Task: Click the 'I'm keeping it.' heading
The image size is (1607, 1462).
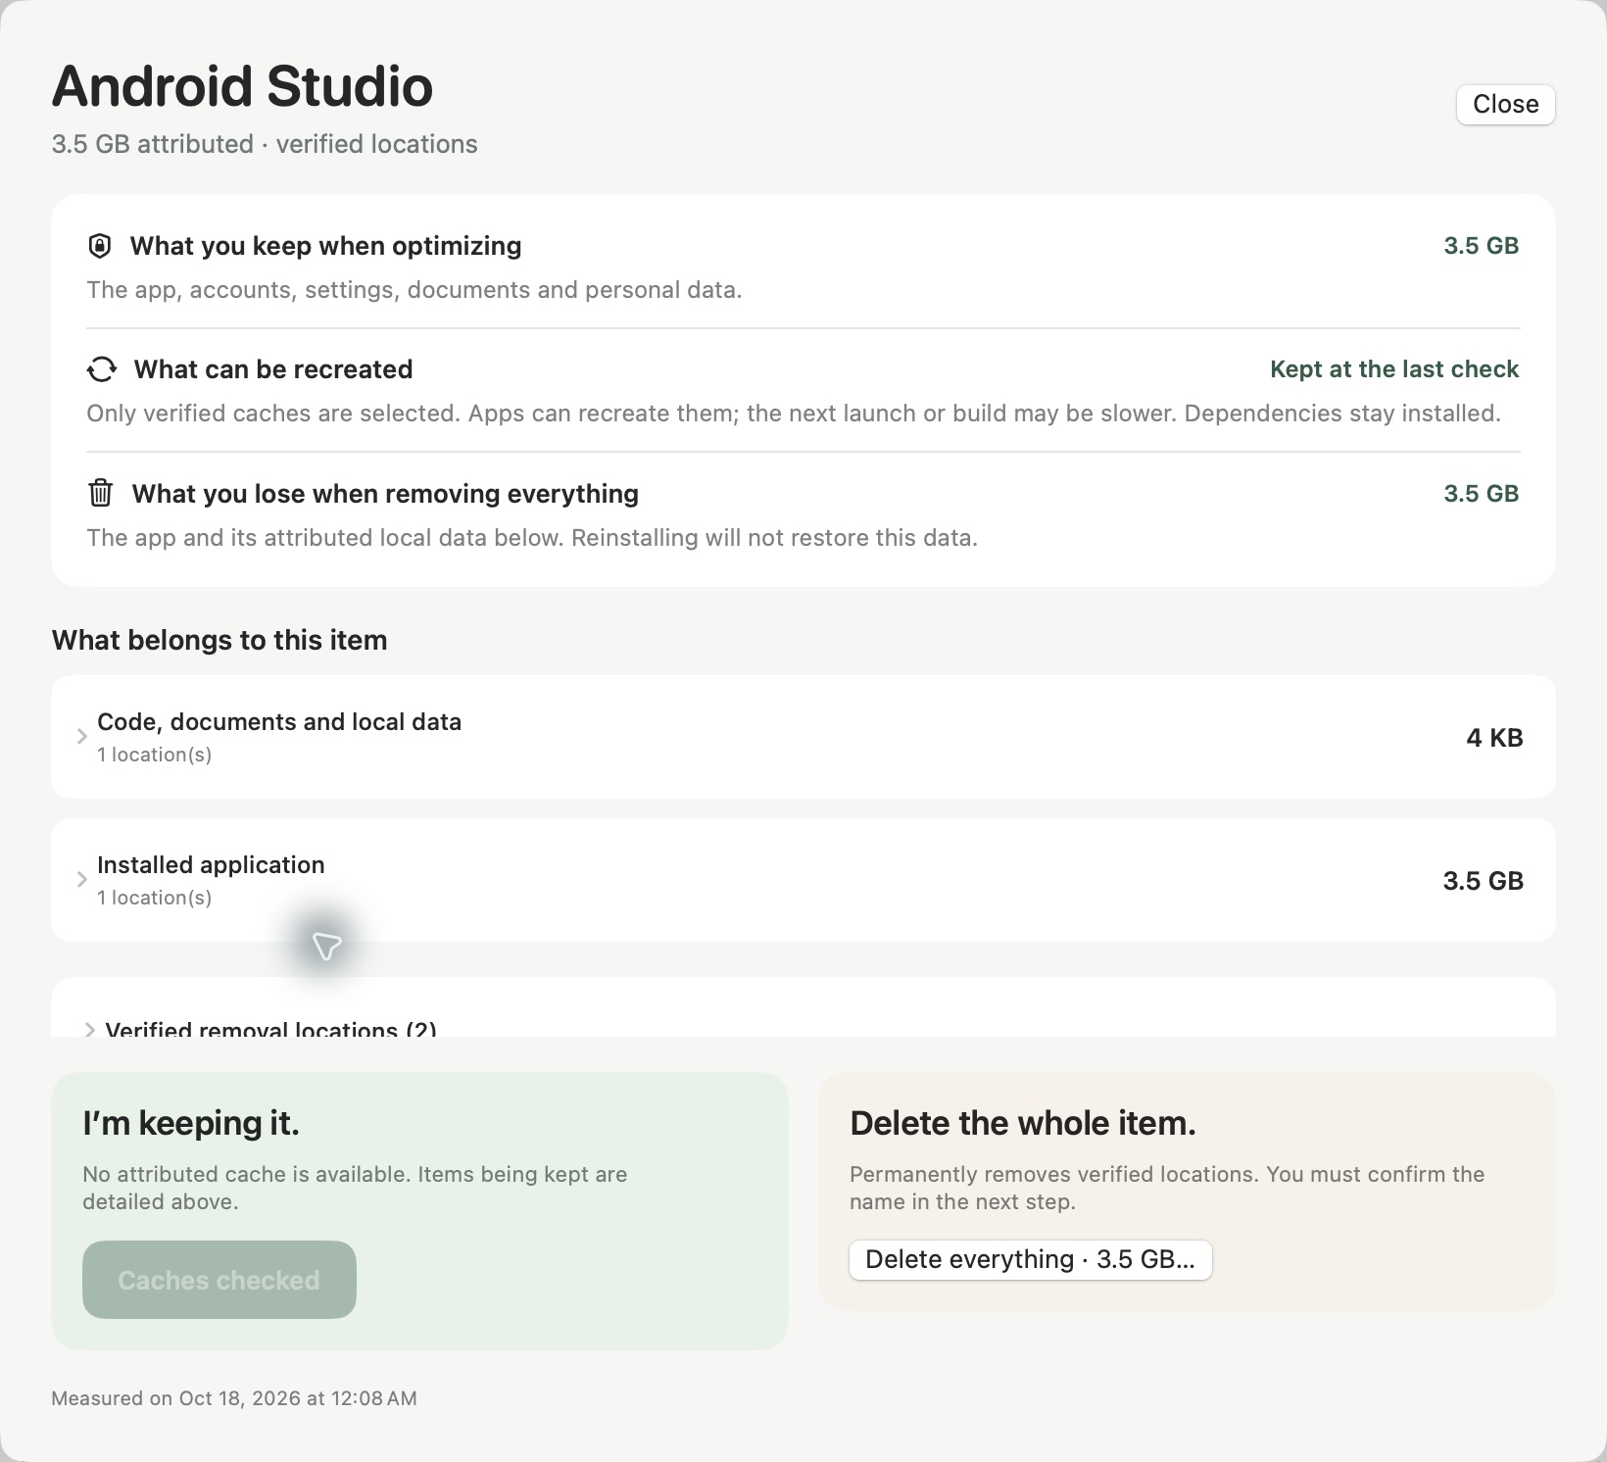Action: [x=191, y=1123]
